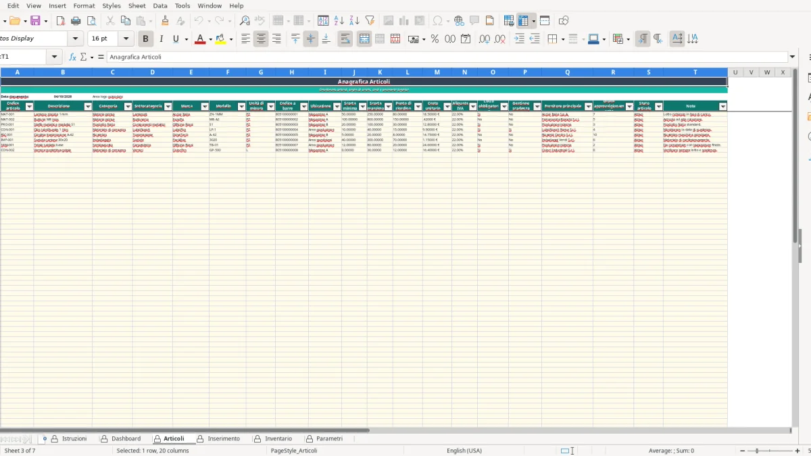This screenshot has width=811, height=456.
Task: Apply the red font color
Action: point(199,39)
